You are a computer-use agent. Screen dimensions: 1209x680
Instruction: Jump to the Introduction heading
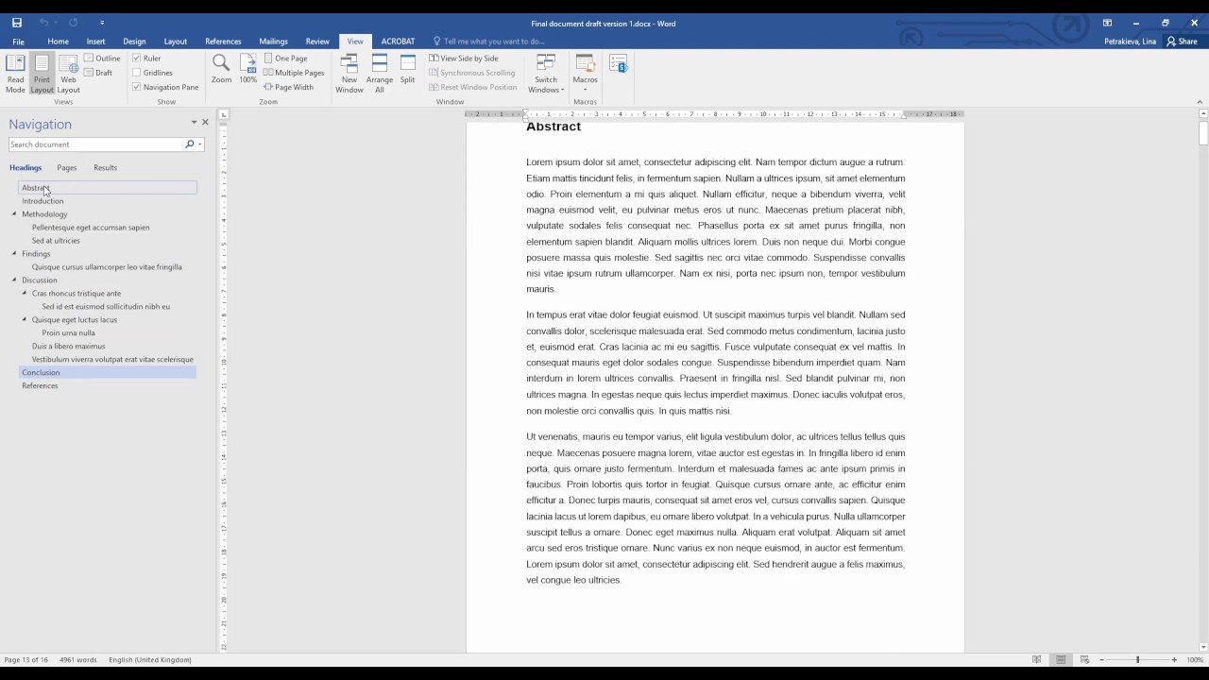click(43, 201)
